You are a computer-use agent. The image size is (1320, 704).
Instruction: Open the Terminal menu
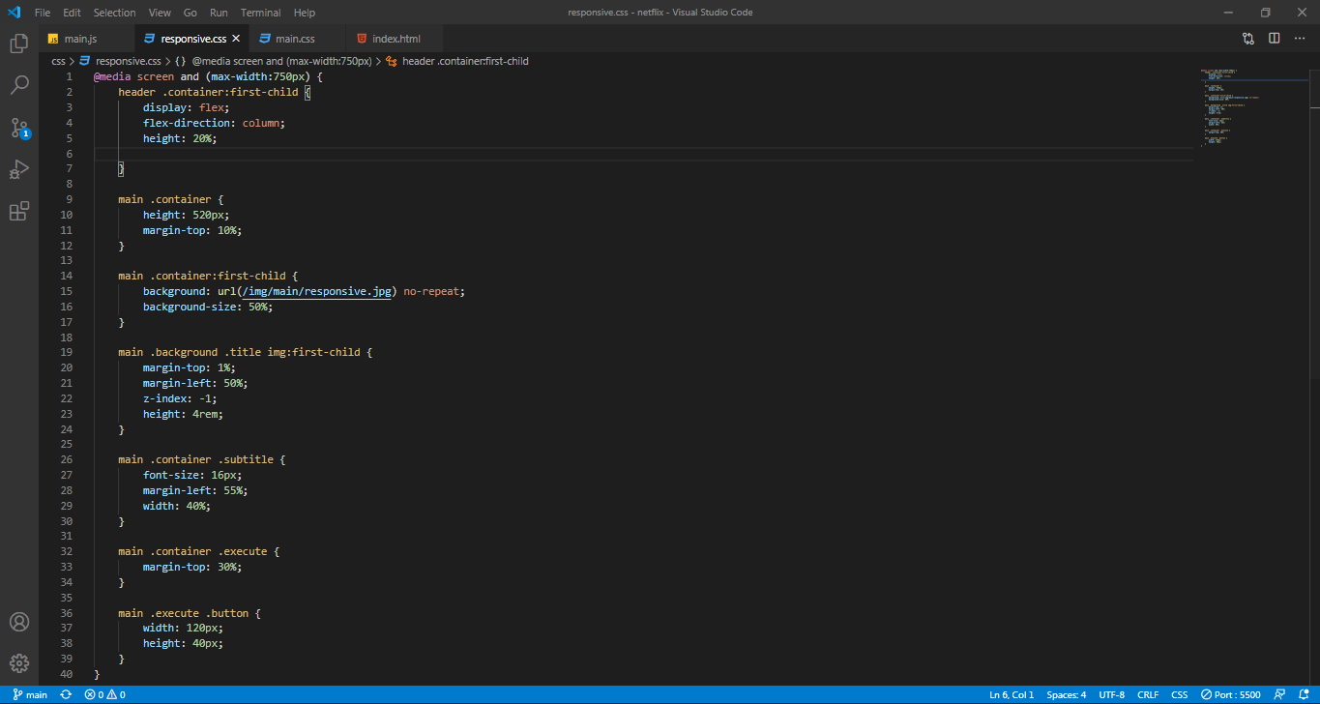[260, 13]
